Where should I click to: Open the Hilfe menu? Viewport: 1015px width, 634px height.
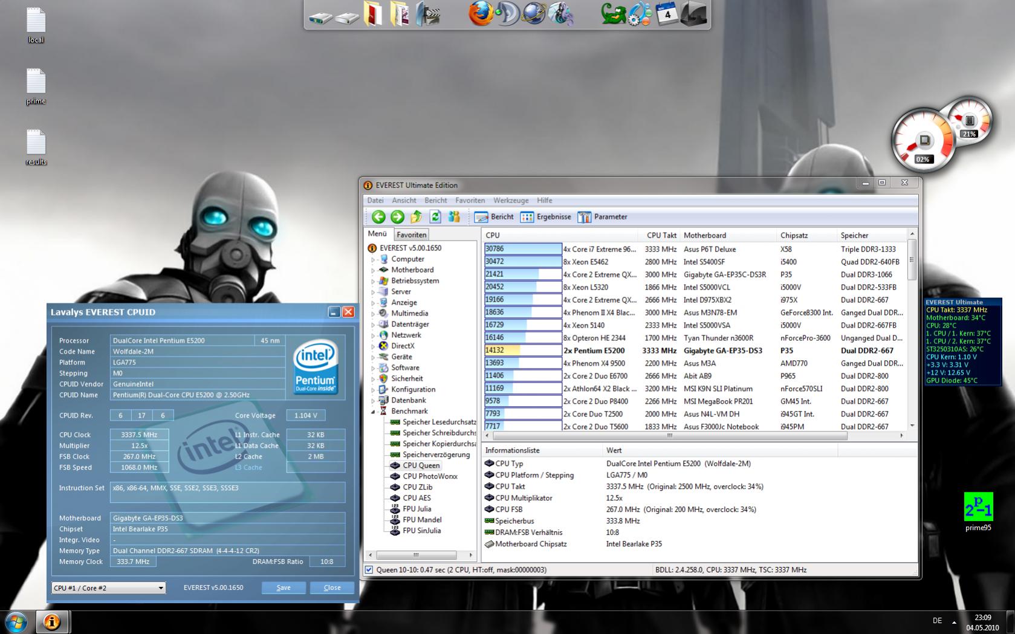coord(545,200)
